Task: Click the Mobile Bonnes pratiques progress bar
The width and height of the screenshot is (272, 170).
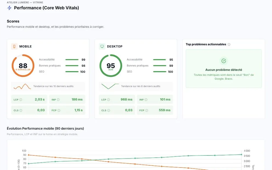Action: coord(72,66)
